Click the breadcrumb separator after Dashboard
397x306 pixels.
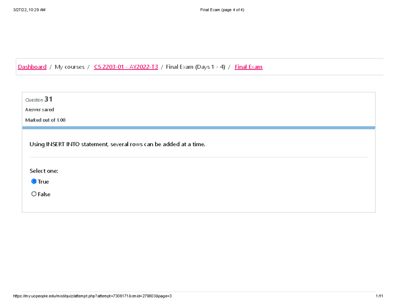[x=50, y=67]
